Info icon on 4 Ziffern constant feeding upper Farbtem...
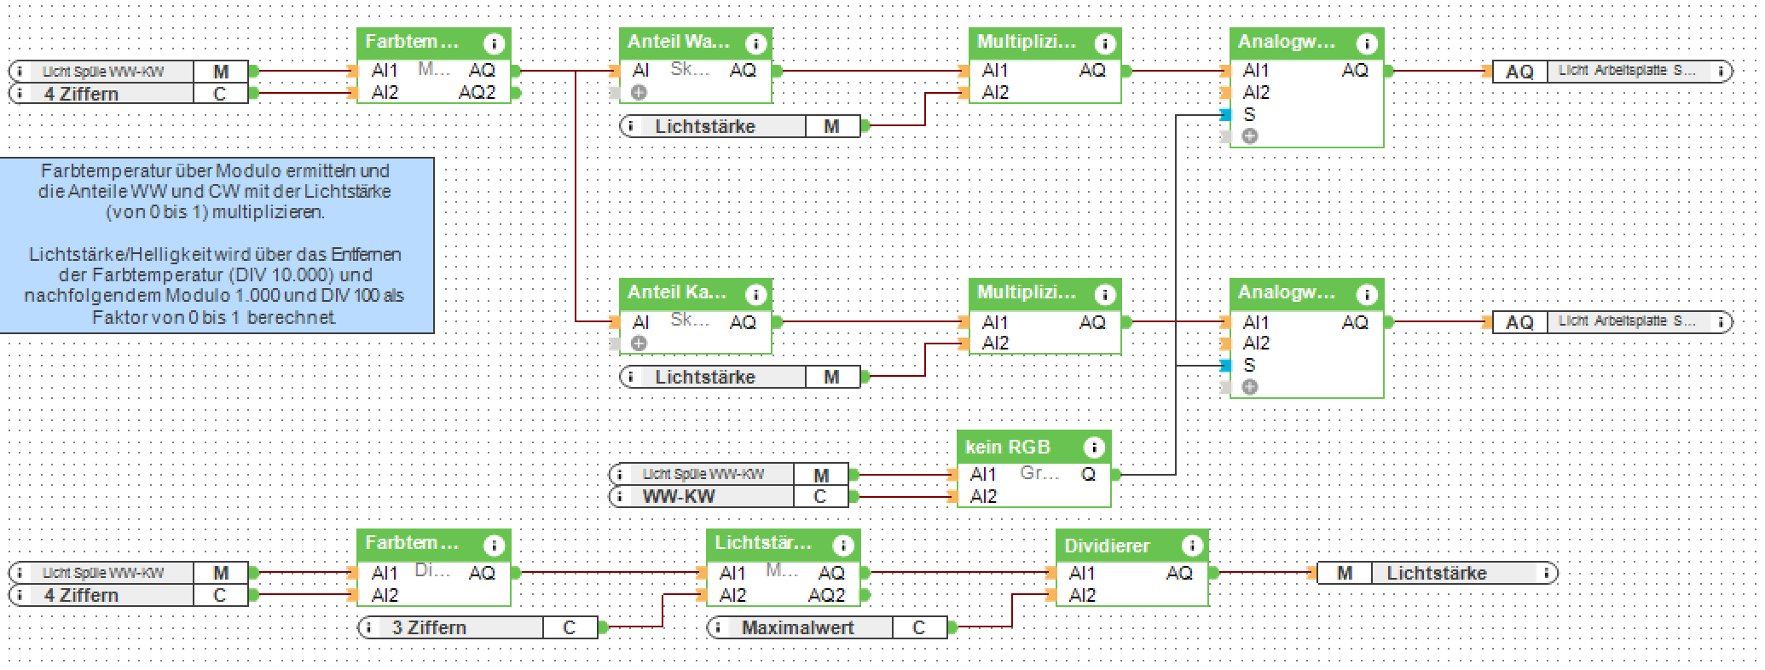This screenshot has width=1765, height=670. click(x=20, y=94)
